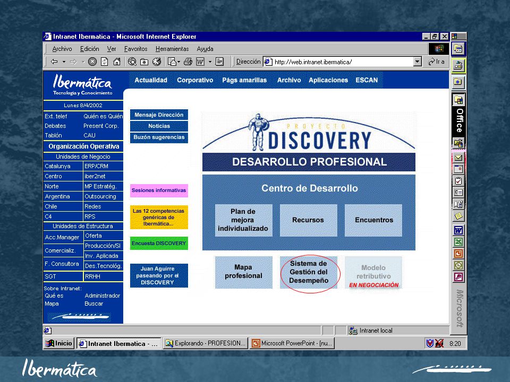This screenshot has height=382, width=510.
Task: Click the Mensaje Dirección button
Action: tap(159, 115)
